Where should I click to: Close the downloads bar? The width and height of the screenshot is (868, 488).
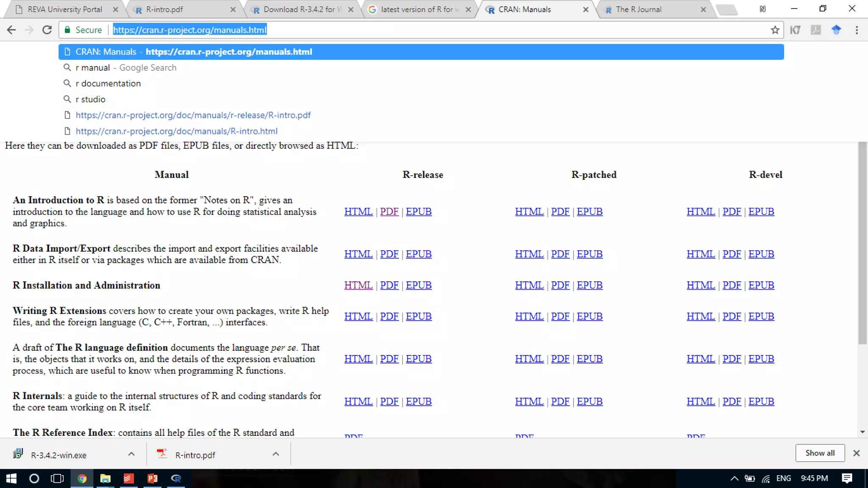[x=856, y=453]
